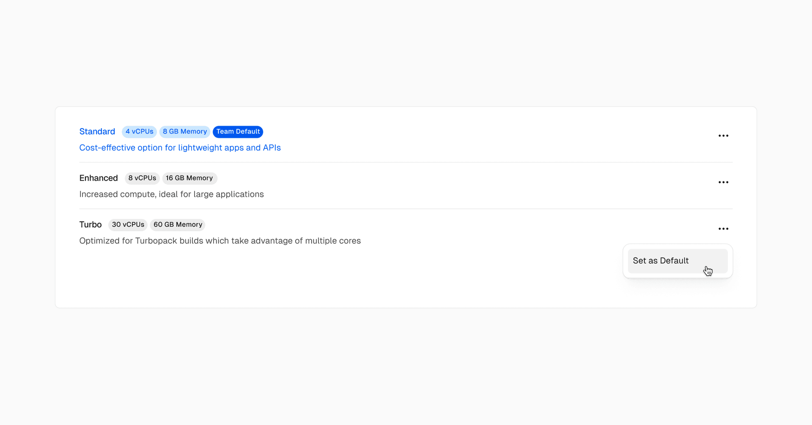Click the 30 vCPUs tag

pyautogui.click(x=128, y=225)
